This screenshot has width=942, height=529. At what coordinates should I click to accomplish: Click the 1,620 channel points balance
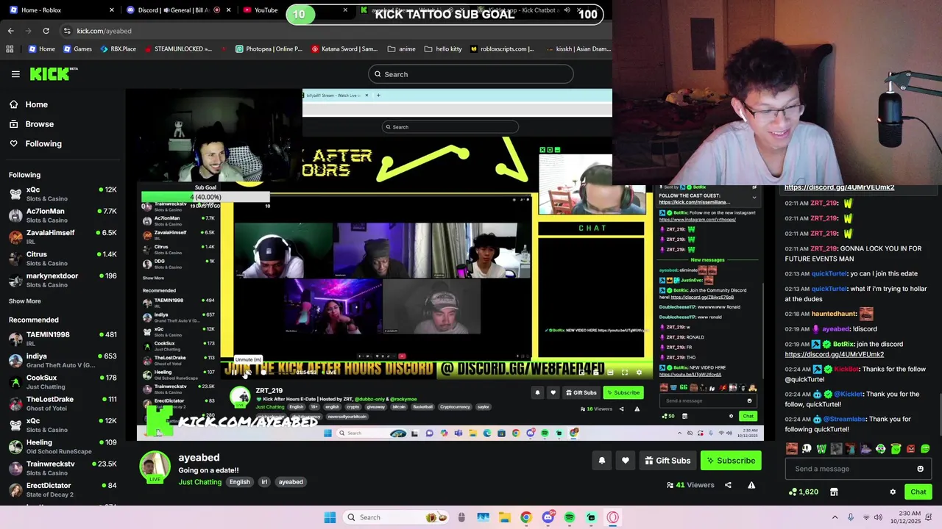802,492
